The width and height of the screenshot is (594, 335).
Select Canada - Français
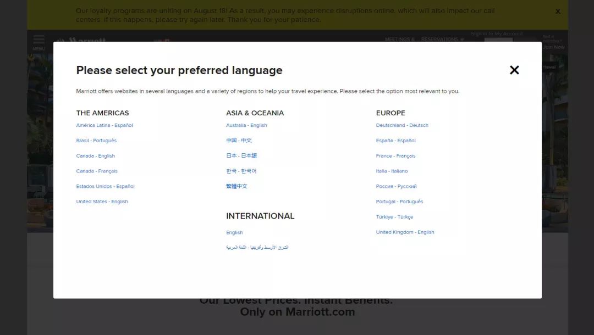tap(97, 171)
